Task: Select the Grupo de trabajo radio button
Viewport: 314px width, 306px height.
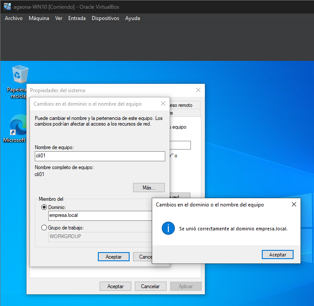Action: click(x=44, y=228)
